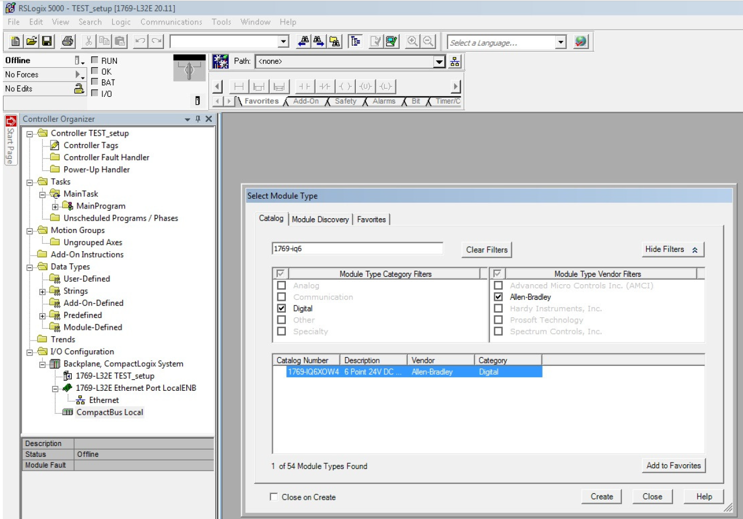Click the Clear Filters button
This screenshot has height=519, width=743.
pyautogui.click(x=487, y=250)
